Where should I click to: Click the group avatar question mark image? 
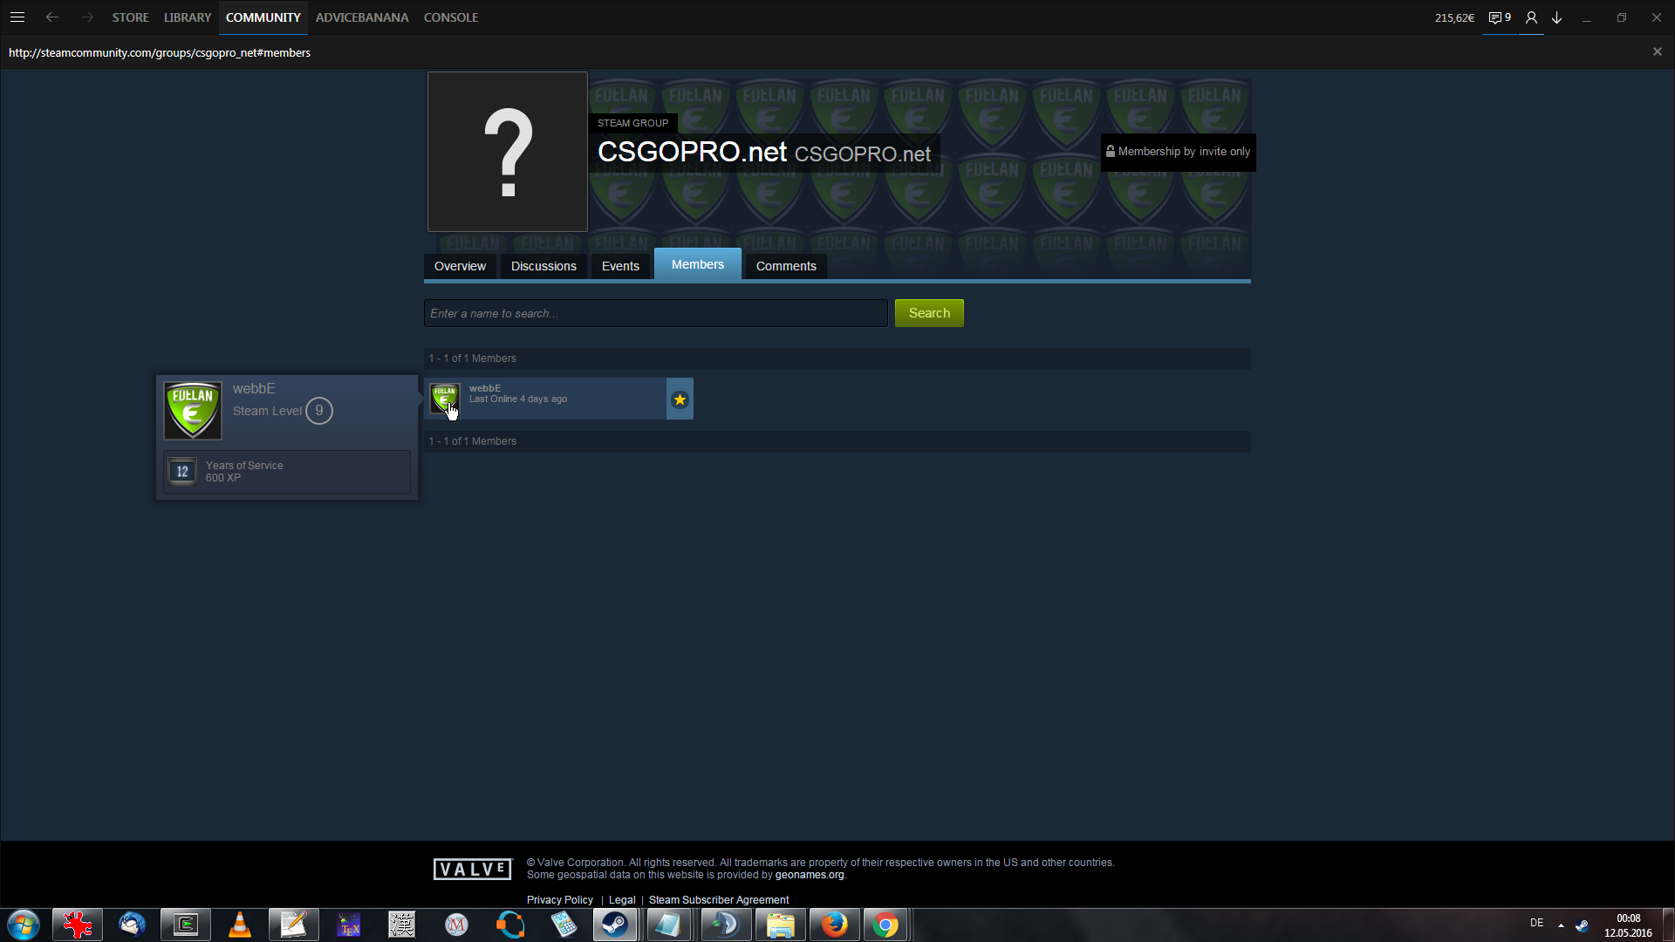(507, 152)
